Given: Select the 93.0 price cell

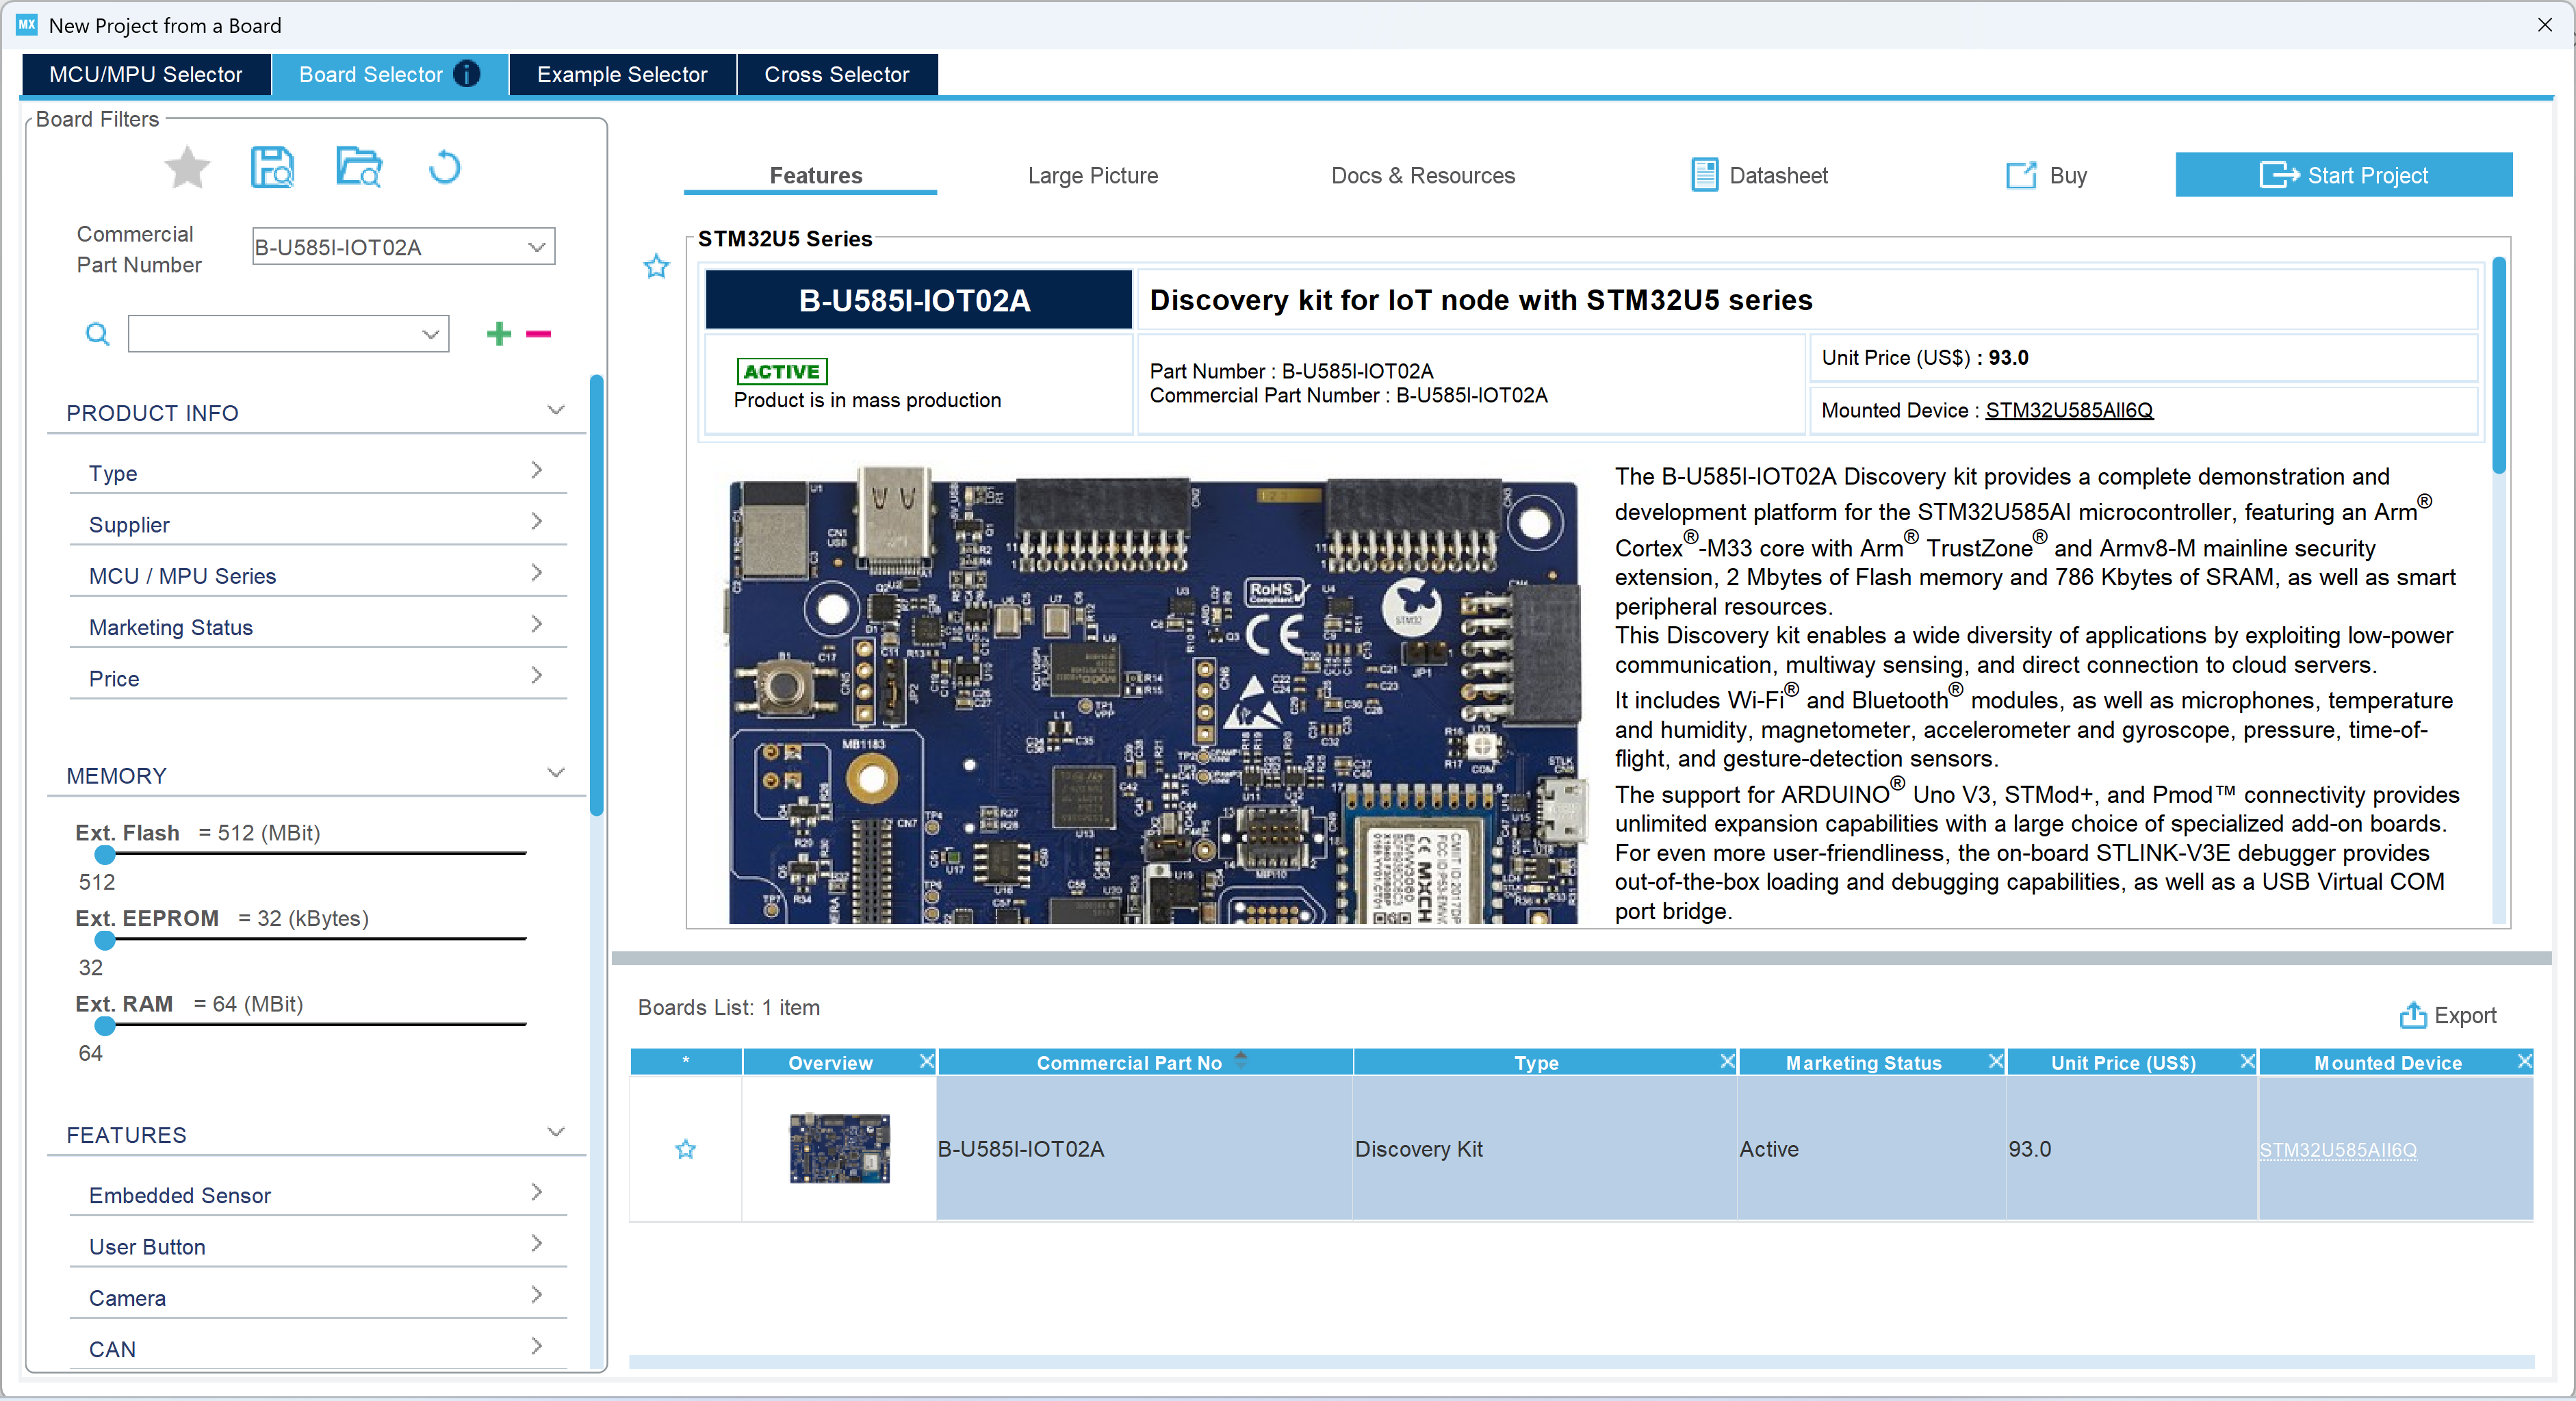Looking at the screenshot, I should 2131,1149.
